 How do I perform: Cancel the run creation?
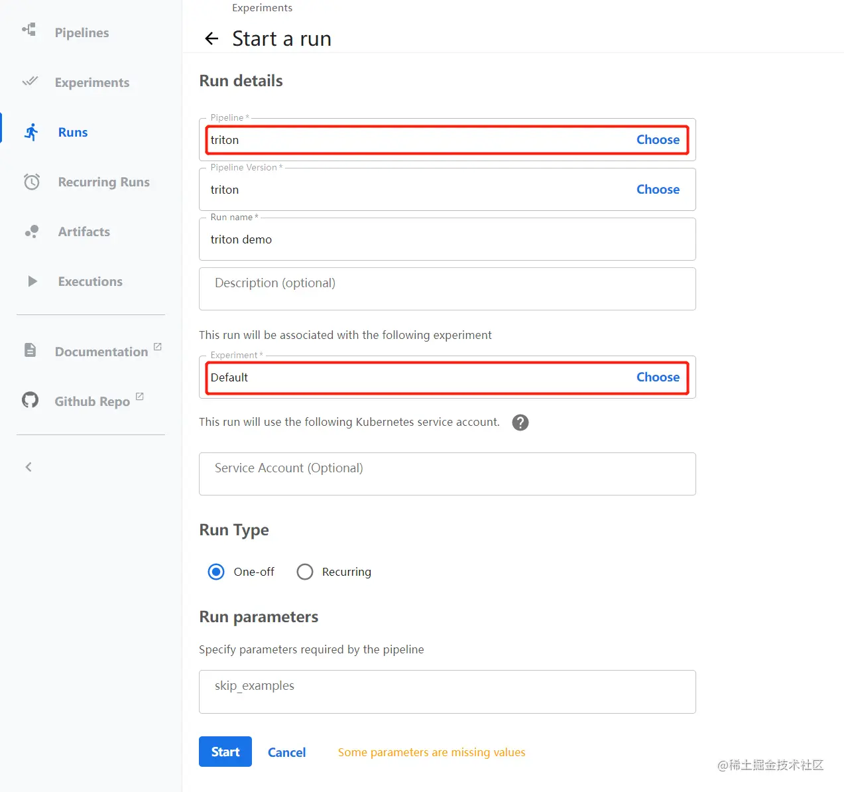coord(286,752)
